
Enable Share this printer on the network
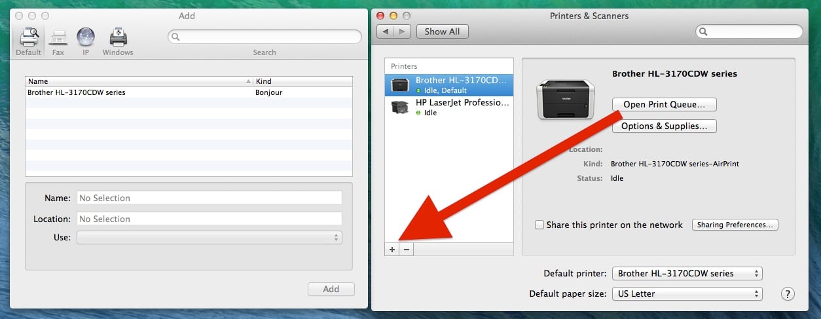coord(539,225)
